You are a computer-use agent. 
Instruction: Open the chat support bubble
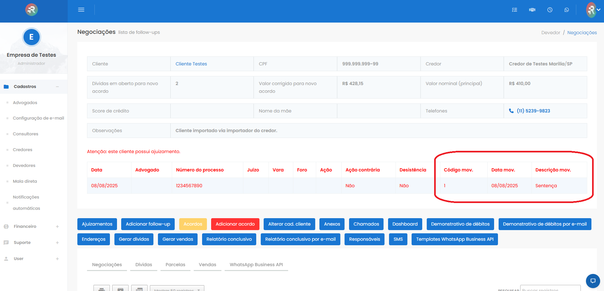(x=593, y=281)
